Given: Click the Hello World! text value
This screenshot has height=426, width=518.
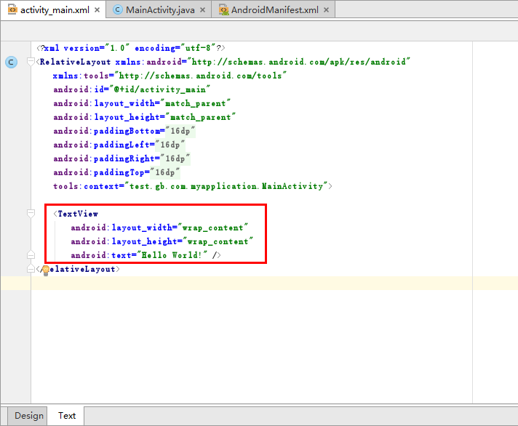Looking at the screenshot, I should pos(172,255).
